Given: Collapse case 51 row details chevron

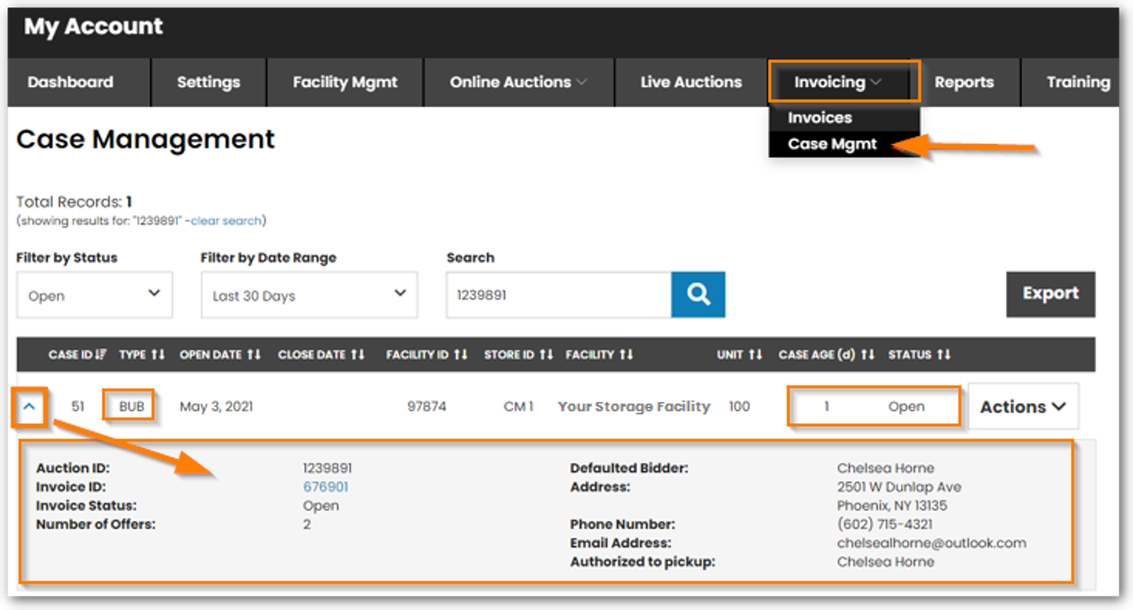Looking at the screenshot, I should tap(30, 407).
